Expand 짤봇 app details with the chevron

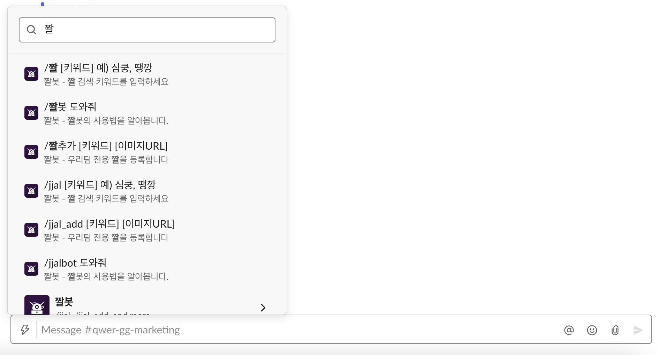click(263, 308)
